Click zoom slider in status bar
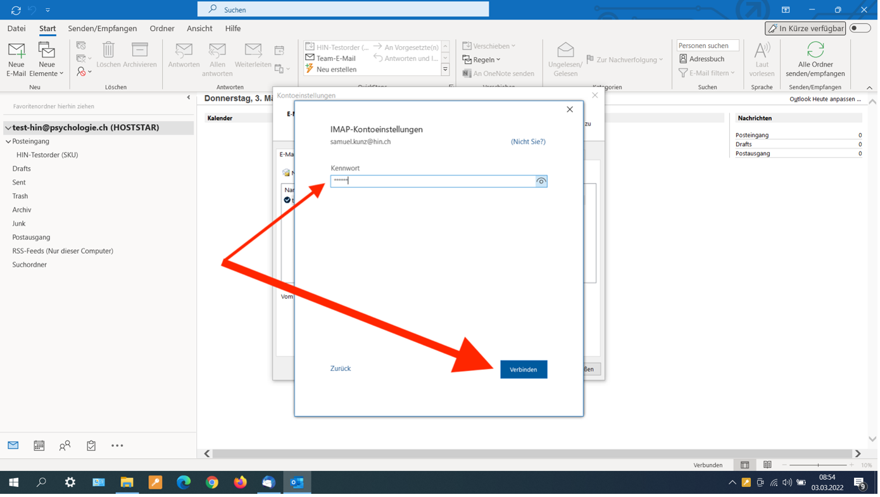Viewport: 880px width, 497px height. click(818, 465)
